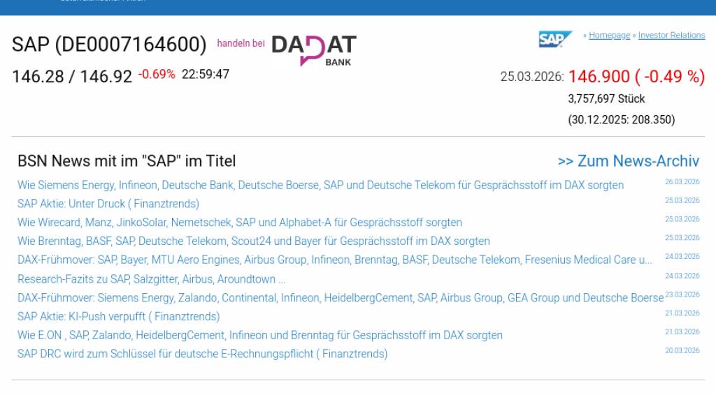Open article 'SAP Aktie: Unter Druck'

108,204
